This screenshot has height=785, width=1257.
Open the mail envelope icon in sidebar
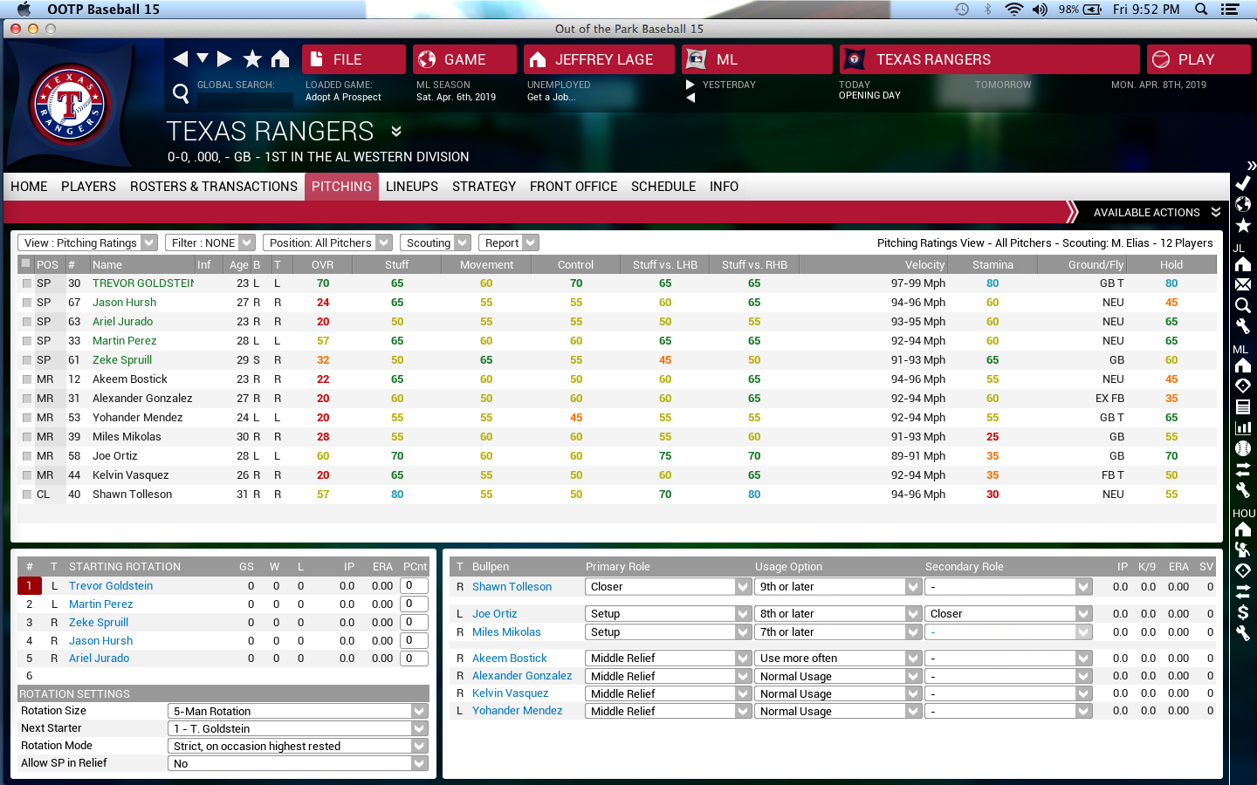tap(1243, 284)
